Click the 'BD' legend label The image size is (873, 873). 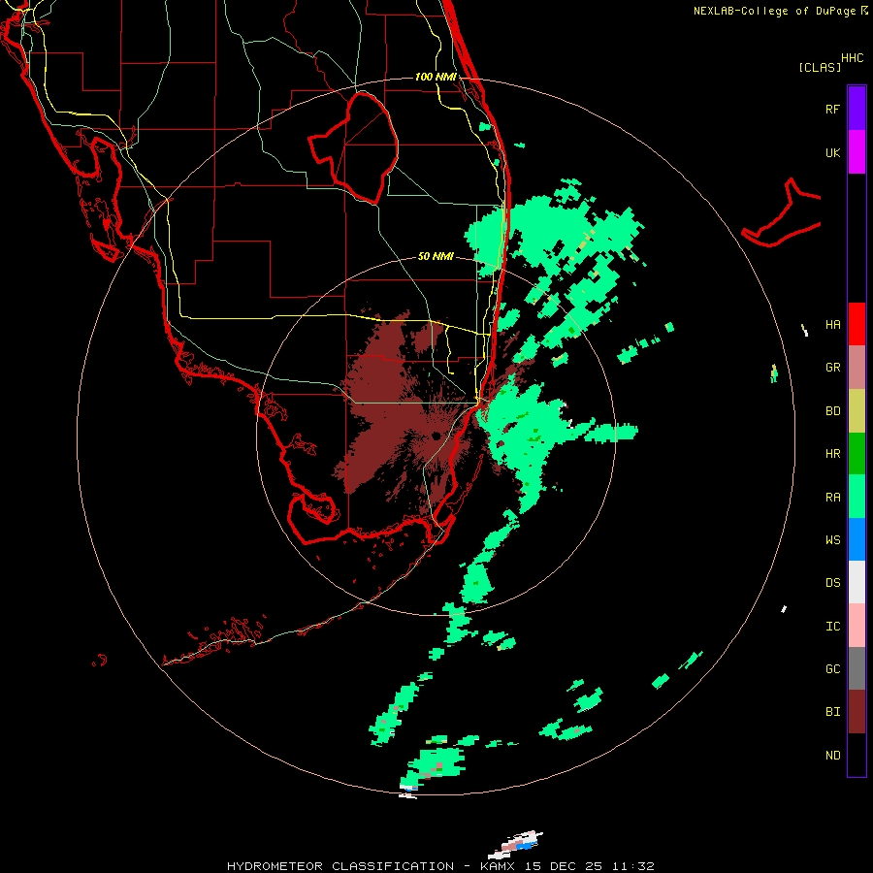coord(832,411)
